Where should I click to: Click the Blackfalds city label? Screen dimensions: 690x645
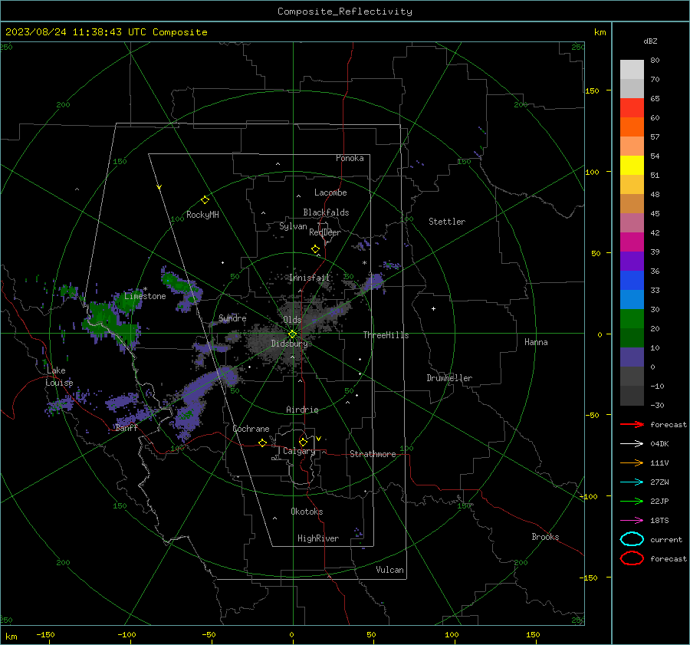326,212
